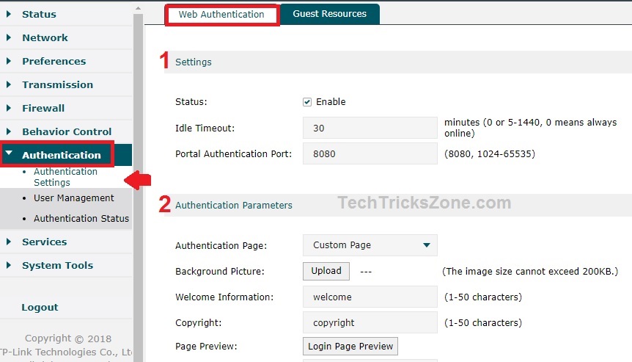Open Authentication Status submenu item
The image size is (632, 362).
pyautogui.click(x=81, y=218)
